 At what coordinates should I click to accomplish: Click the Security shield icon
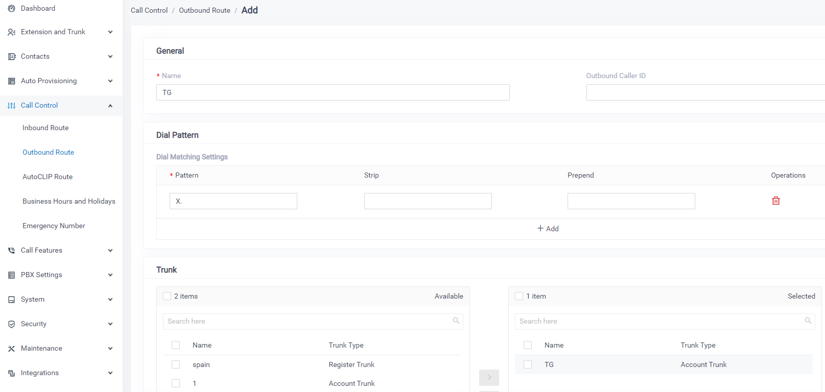11,324
